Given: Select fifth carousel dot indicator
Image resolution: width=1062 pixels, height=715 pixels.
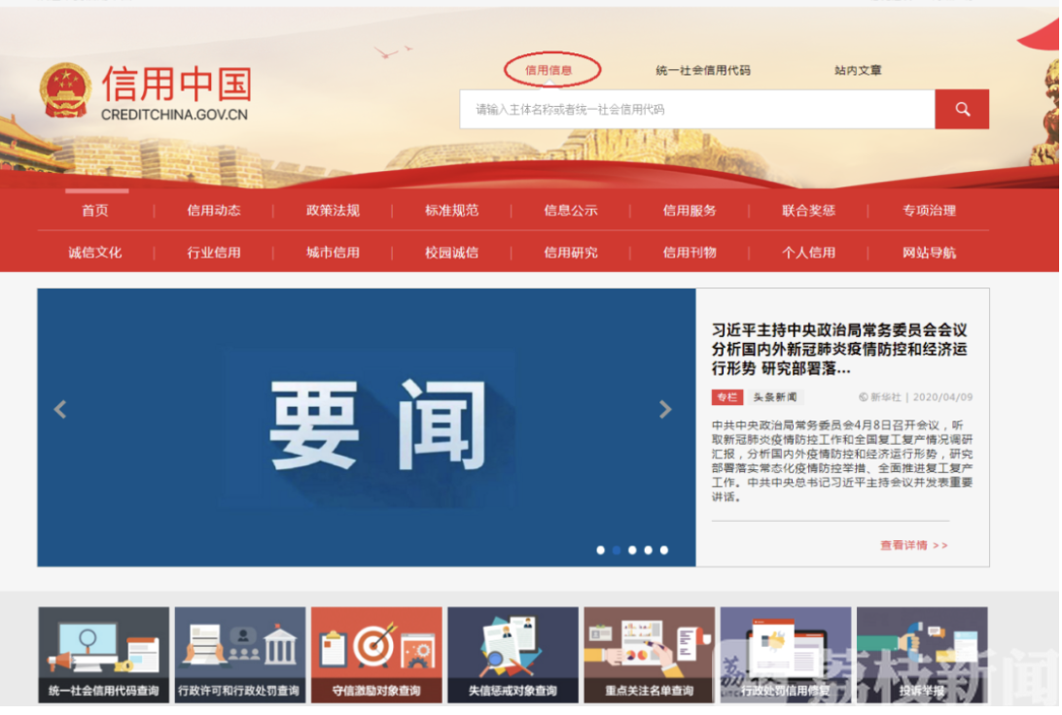Looking at the screenshot, I should 664,550.
